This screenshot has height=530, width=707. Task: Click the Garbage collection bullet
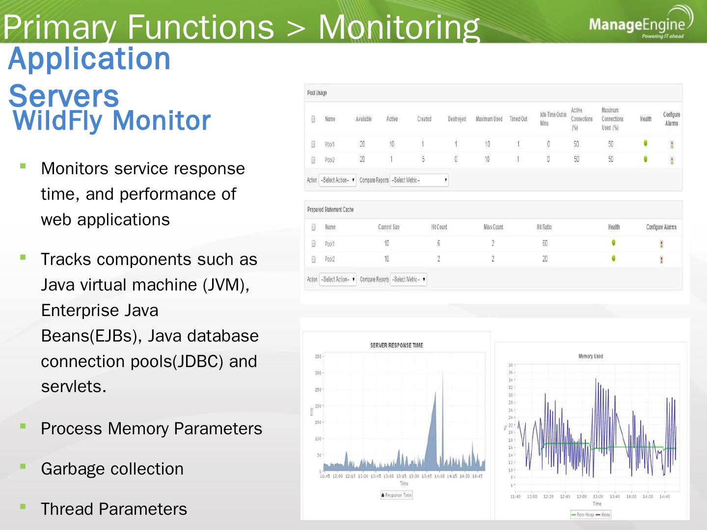point(112,469)
